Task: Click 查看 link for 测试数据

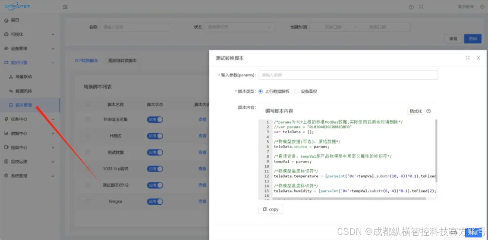Action: [x=202, y=153]
